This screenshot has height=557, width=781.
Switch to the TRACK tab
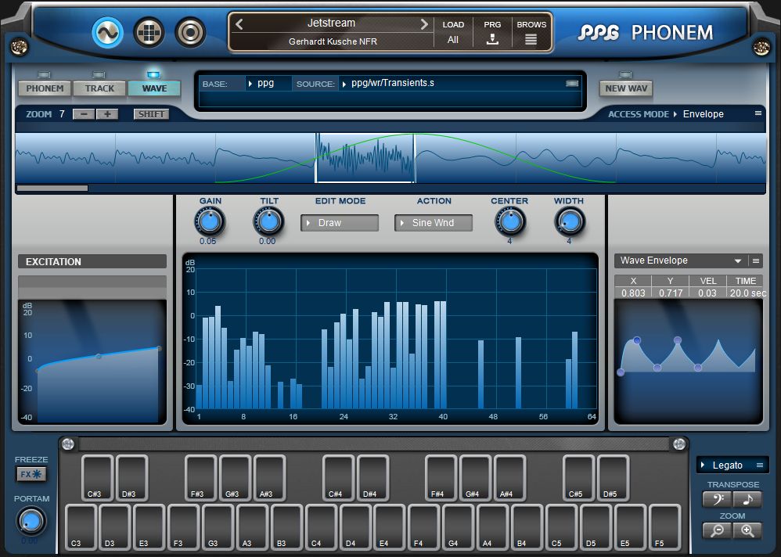pos(99,88)
